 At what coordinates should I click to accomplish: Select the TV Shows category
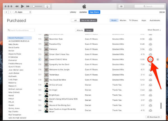133,20
